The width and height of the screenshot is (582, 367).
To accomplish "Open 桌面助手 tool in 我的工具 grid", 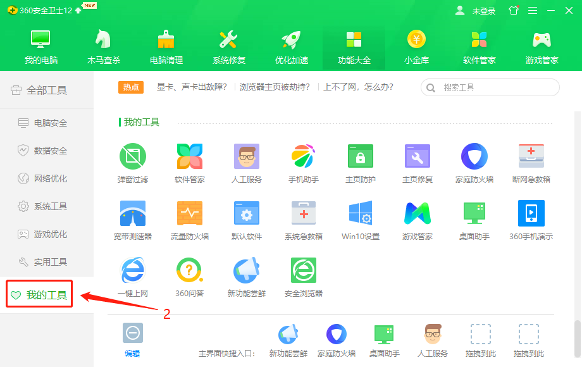I will [474, 220].
